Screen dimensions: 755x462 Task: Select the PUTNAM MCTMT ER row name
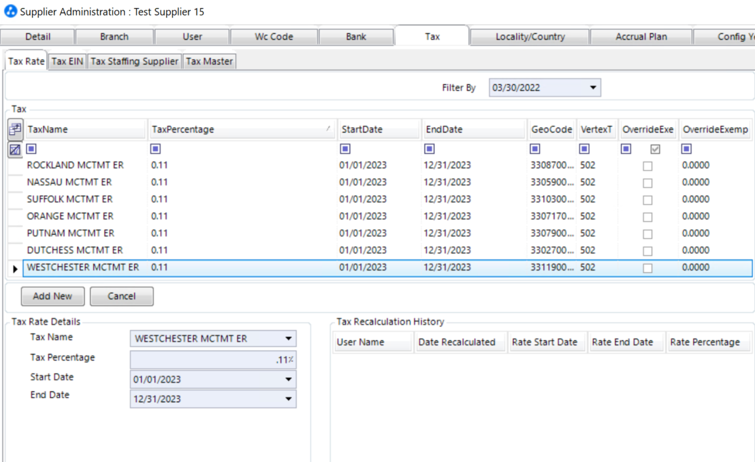(71, 233)
